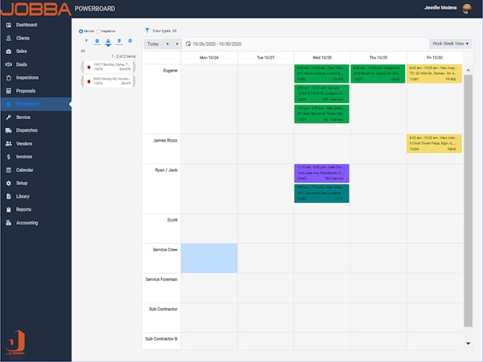Open the Dashboard sidebar icon
Screen dimensions: 483x362
point(8,25)
